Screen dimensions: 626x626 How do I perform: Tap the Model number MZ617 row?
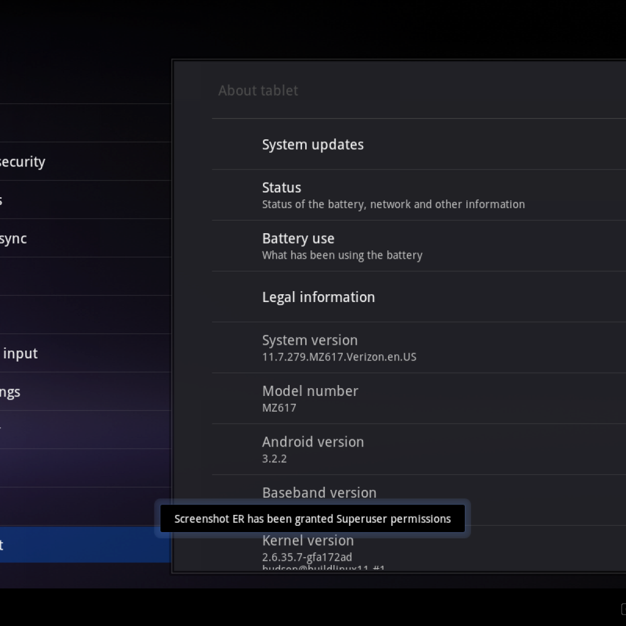[310, 398]
